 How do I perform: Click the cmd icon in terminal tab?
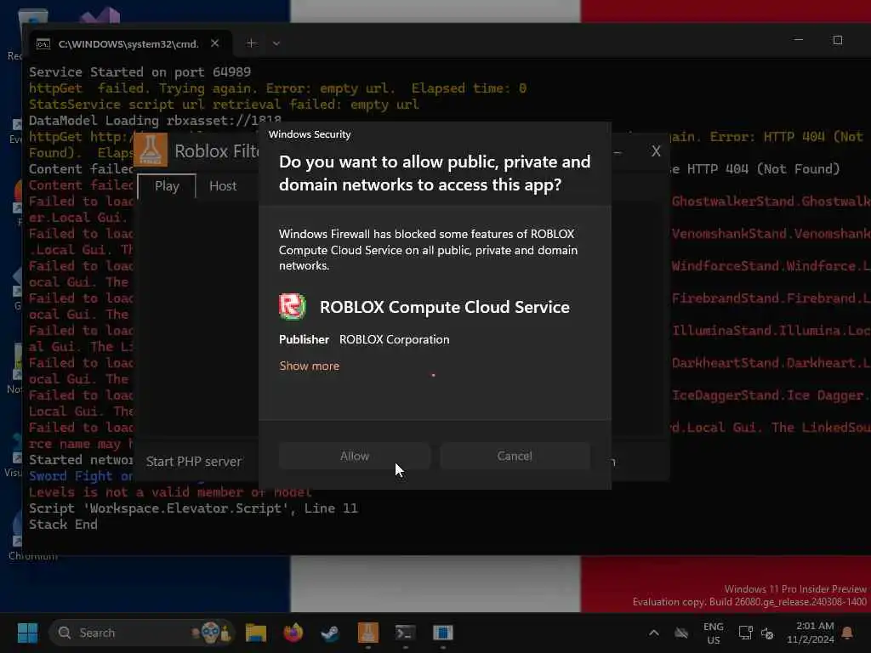[x=43, y=44]
